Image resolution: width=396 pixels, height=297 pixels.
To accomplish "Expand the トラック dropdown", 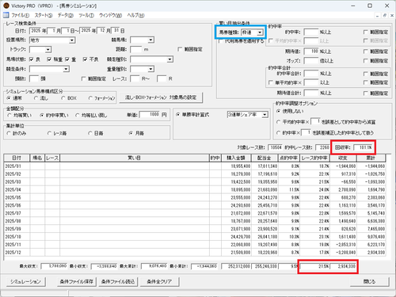I will click(48, 49).
